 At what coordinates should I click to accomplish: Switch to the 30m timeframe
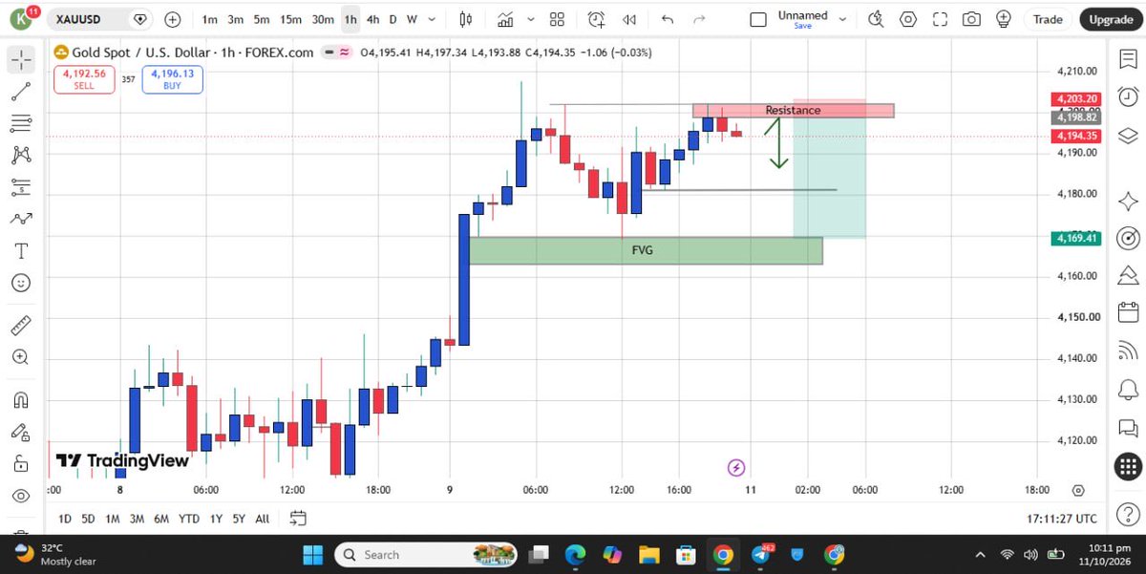(x=323, y=19)
